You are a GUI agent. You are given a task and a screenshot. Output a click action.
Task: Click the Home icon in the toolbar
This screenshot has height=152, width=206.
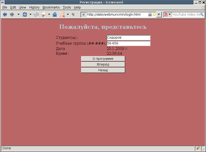pyautogui.click(x=55, y=14)
